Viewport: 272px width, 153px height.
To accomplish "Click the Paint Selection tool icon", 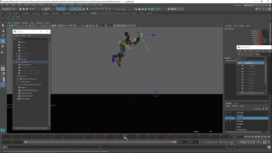I will pyautogui.click(x=3, y=36).
